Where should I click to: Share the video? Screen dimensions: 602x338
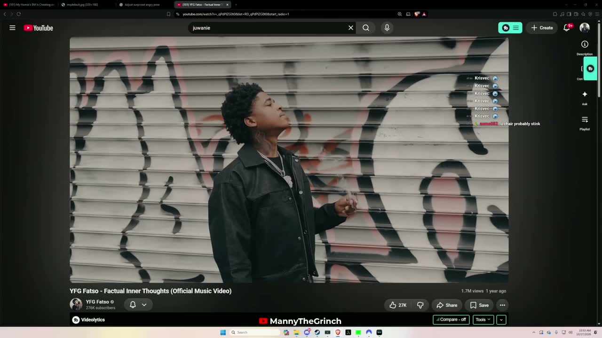pos(446,305)
